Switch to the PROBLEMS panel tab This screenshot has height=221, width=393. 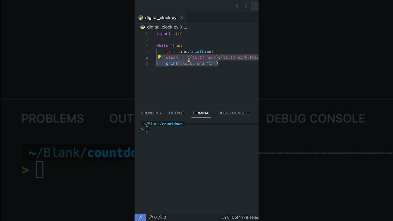(x=151, y=113)
